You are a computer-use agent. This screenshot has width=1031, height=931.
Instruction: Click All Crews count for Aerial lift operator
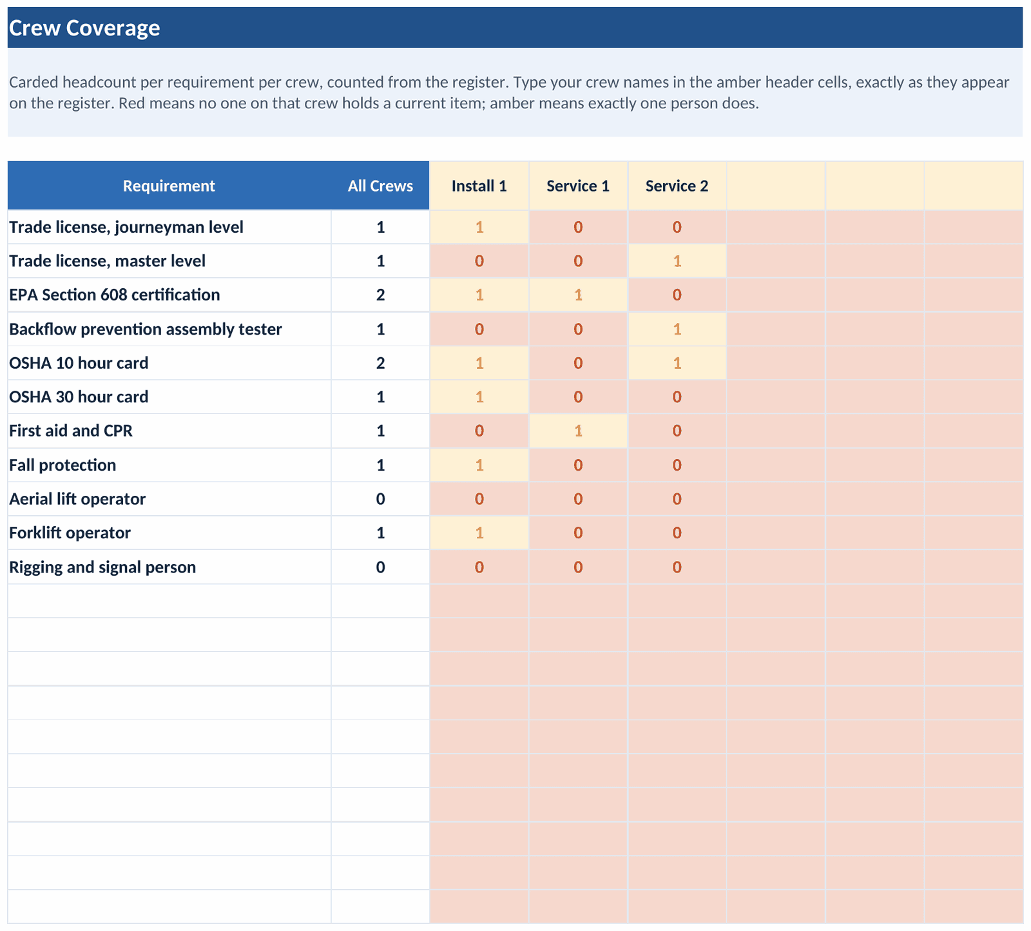[380, 499]
